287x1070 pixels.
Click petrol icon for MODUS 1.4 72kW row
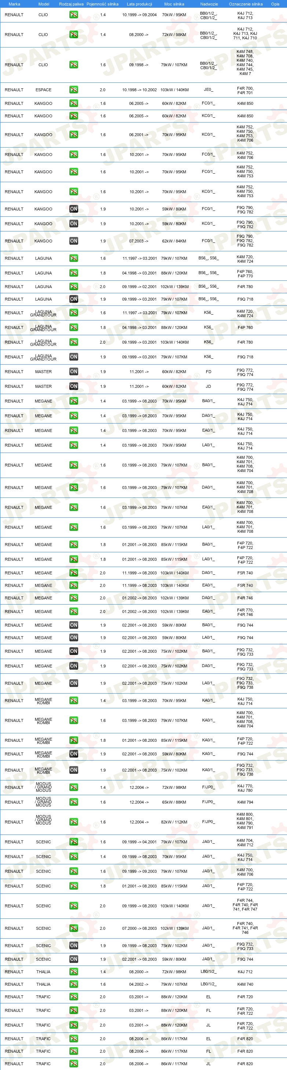[74, 787]
